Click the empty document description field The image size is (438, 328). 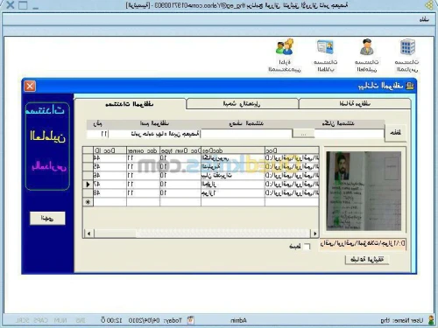coord(246,134)
